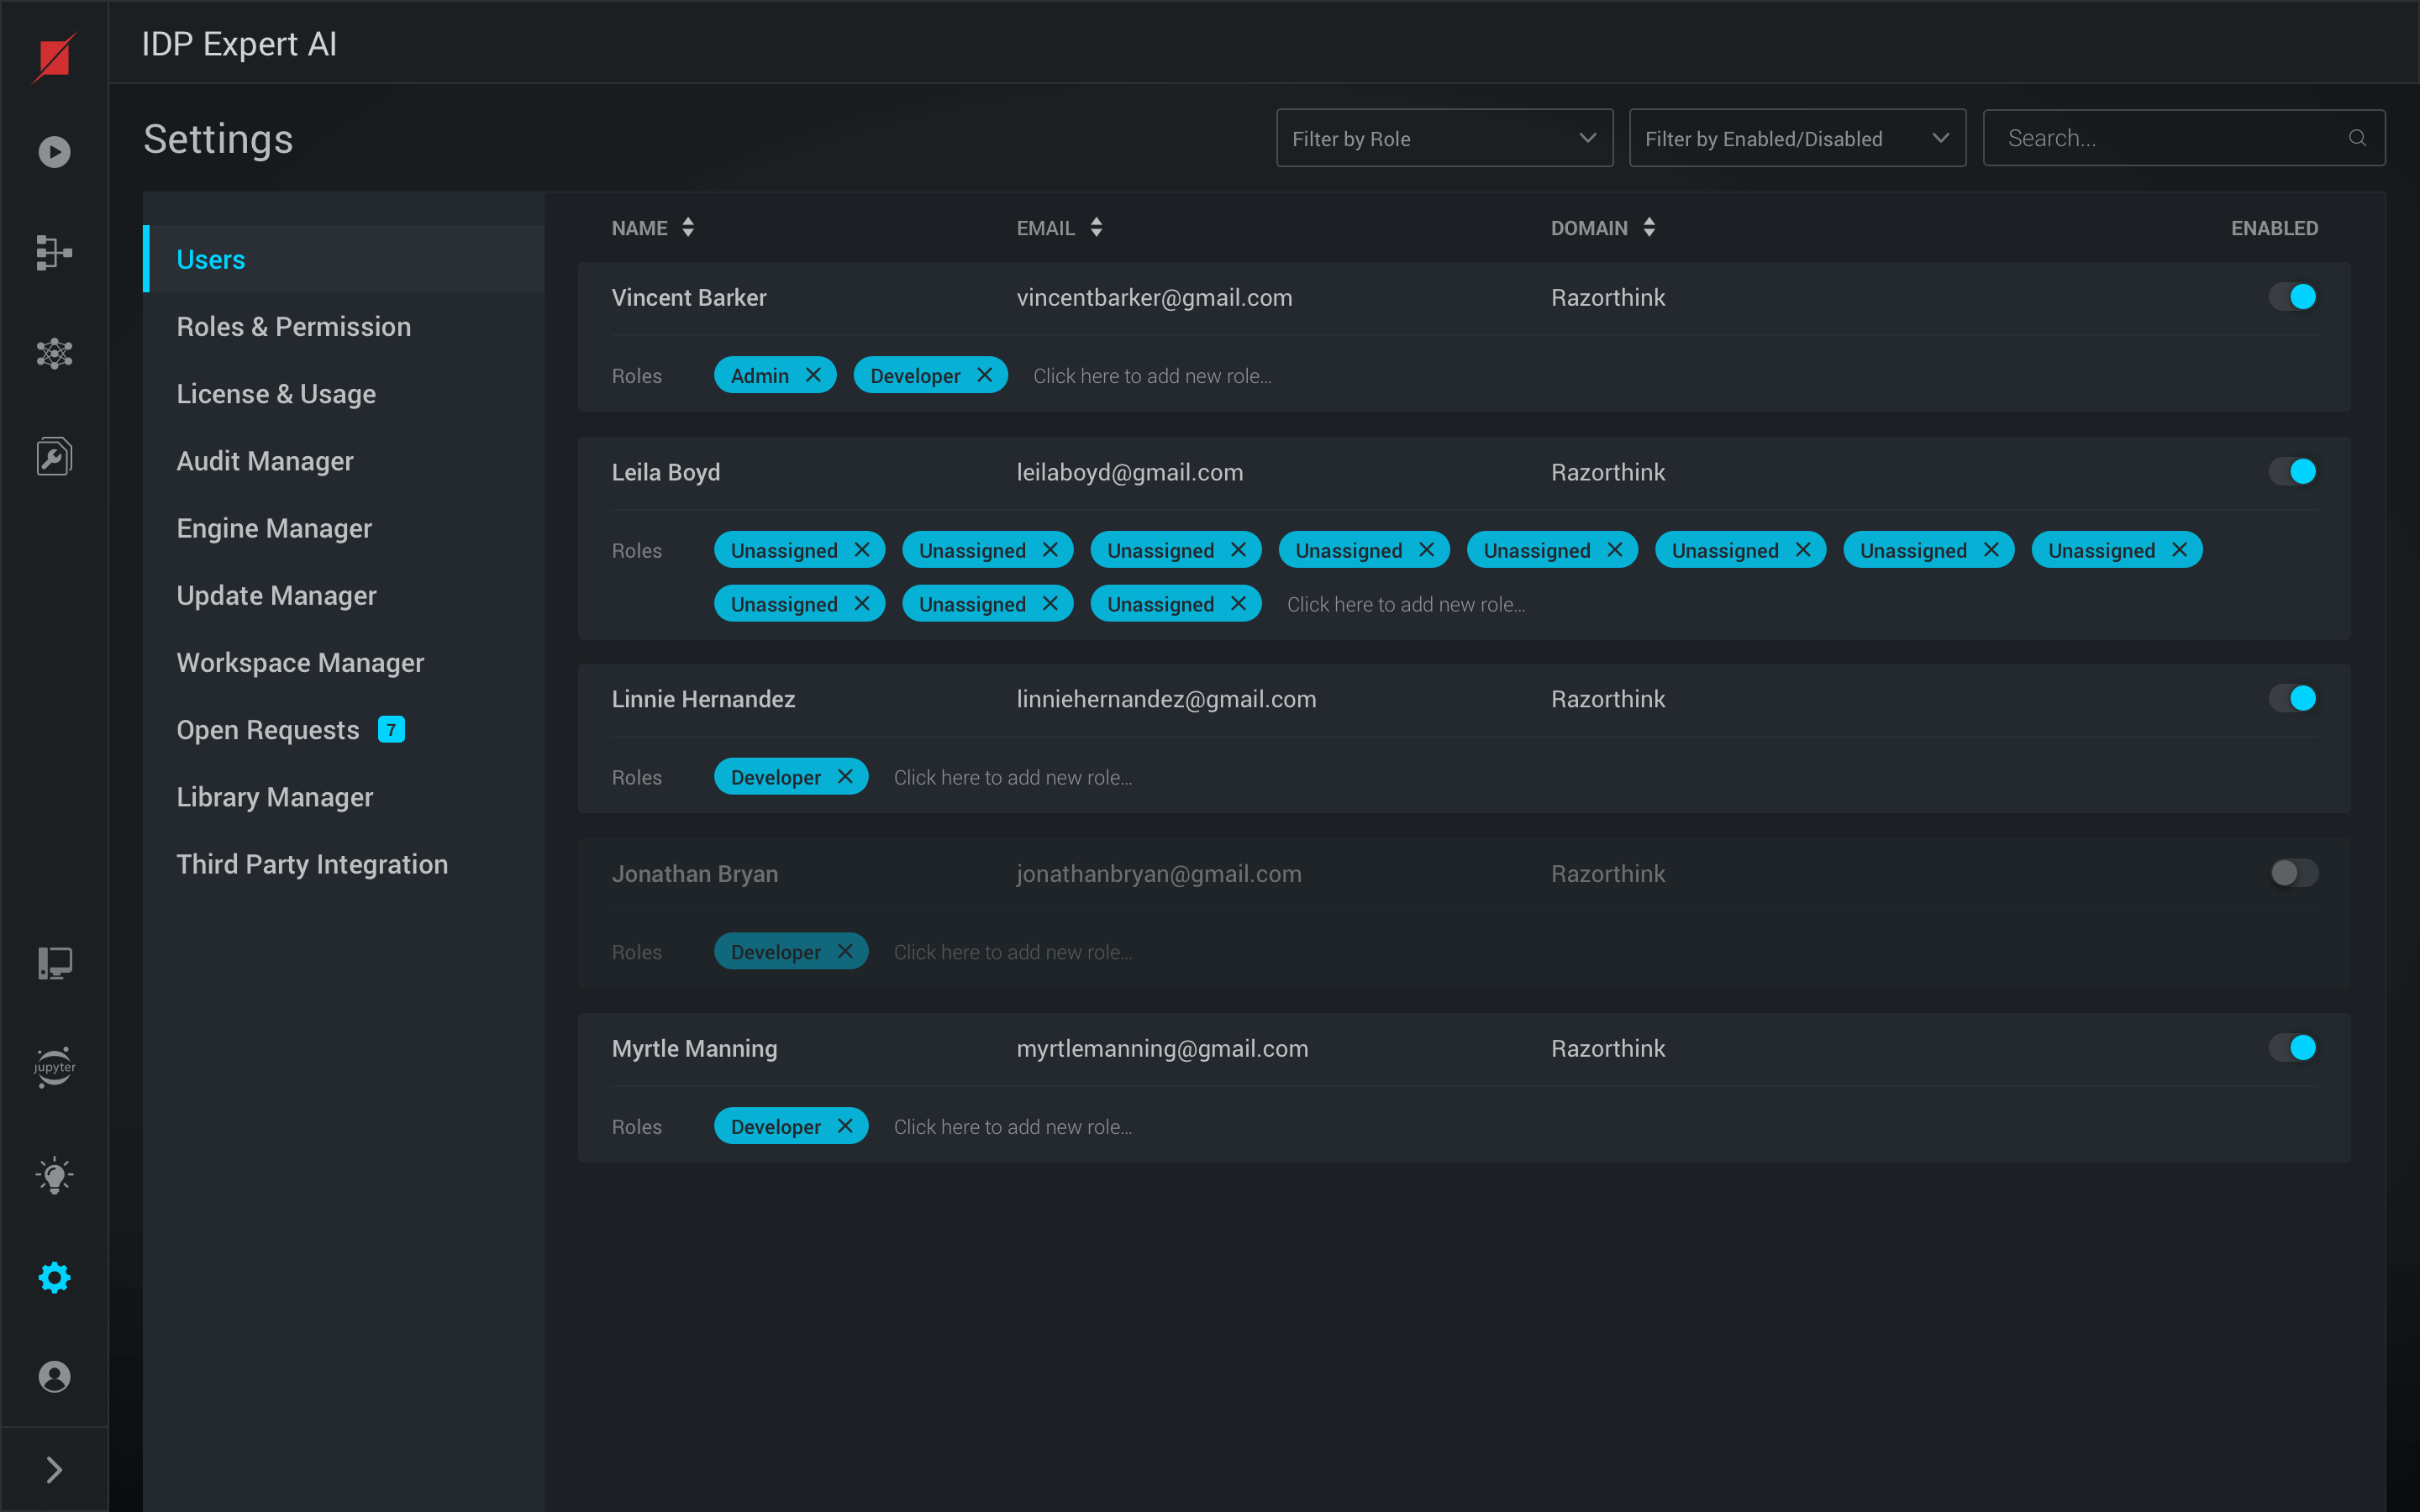2420x1512 pixels.
Task: Go to Open Requests menu item
Action: (x=268, y=730)
